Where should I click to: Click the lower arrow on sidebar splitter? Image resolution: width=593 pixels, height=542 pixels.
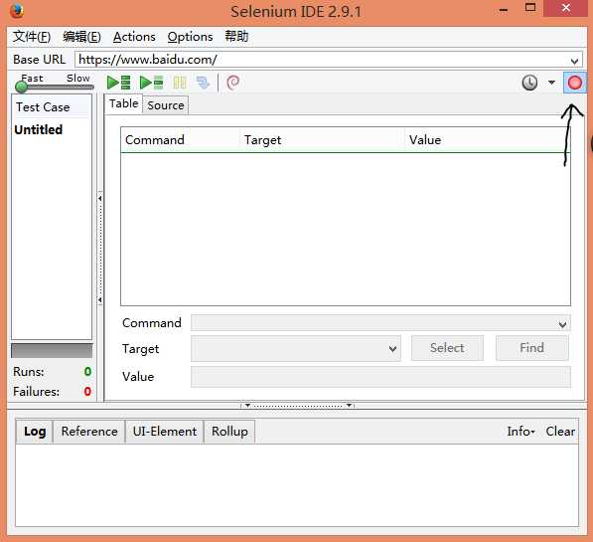point(100,300)
